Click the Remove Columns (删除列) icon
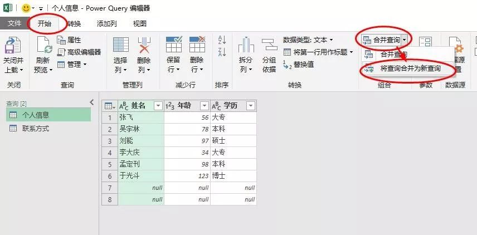The height and width of the screenshot is (235, 477). pyautogui.click(x=144, y=45)
